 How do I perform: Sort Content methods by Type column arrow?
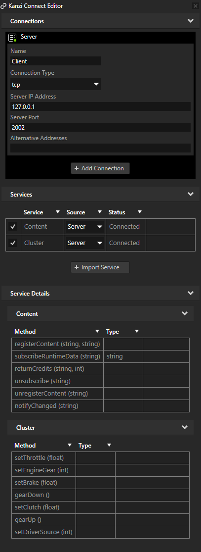coord(137,331)
